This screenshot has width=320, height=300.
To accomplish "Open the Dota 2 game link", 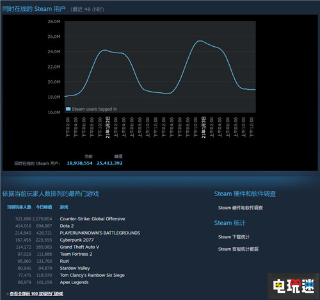I will [67, 226].
